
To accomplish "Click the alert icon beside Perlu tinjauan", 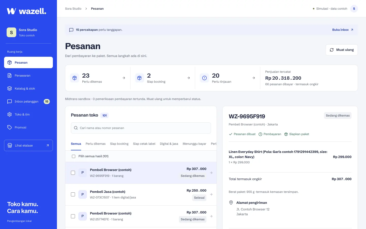I will pyautogui.click(x=204, y=78).
